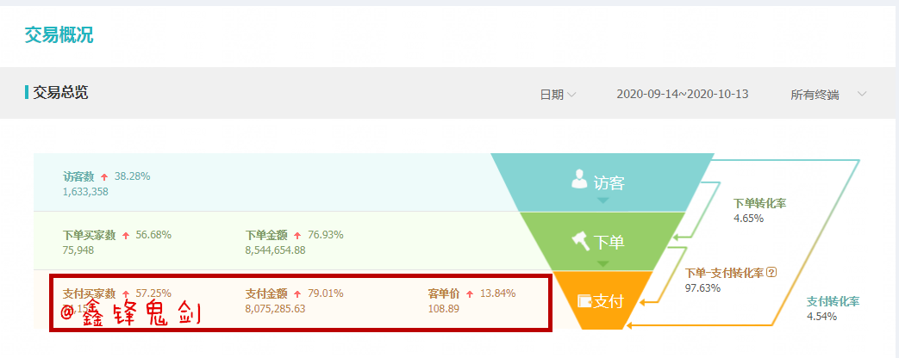Click red up arrow beside 下单金额
Screen dimensions: 899x358
pyautogui.click(x=297, y=235)
